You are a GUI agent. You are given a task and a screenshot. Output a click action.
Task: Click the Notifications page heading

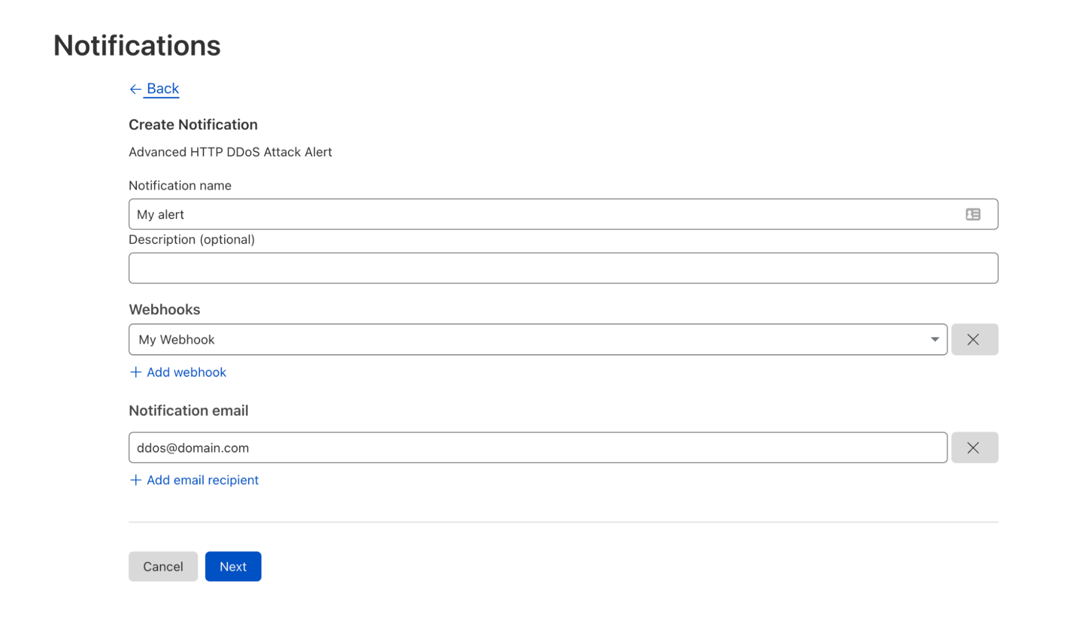click(x=137, y=45)
